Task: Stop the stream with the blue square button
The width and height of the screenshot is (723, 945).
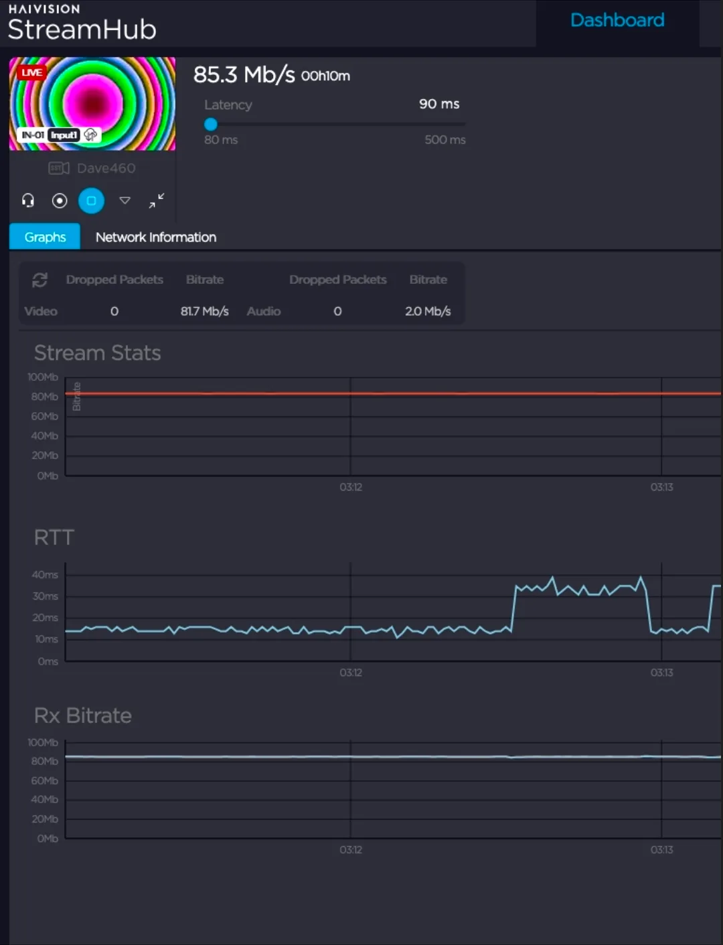Action: point(92,201)
